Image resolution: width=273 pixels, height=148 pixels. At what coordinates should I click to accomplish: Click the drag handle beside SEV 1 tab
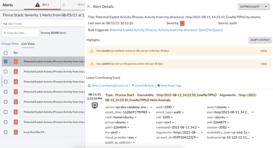(64, 5)
